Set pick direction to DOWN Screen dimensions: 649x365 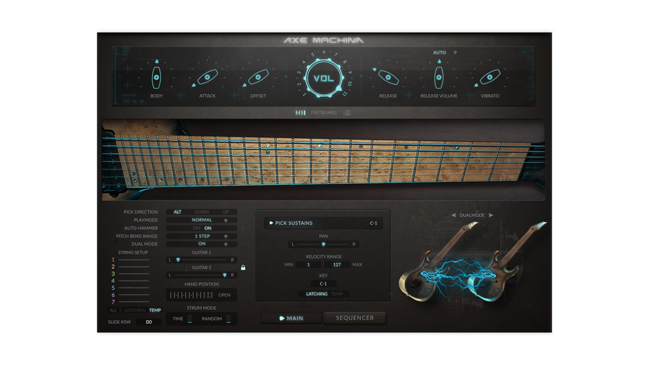click(x=202, y=212)
